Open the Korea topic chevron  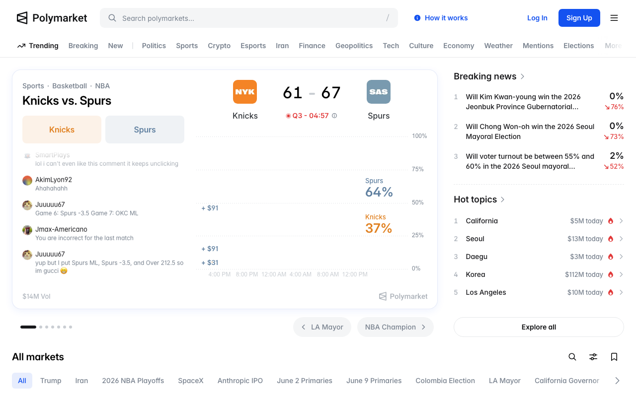[621, 274]
